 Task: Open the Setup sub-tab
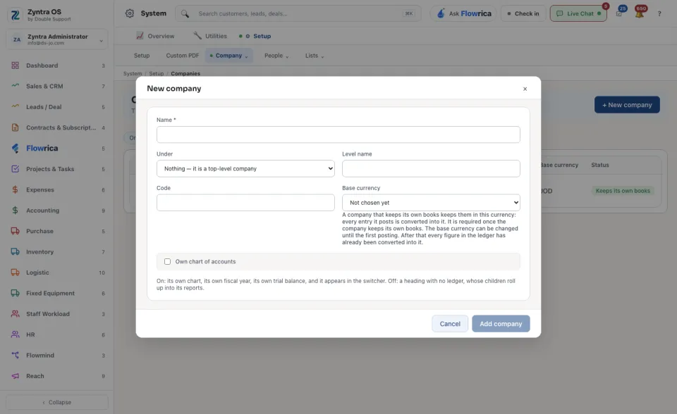[x=142, y=56]
